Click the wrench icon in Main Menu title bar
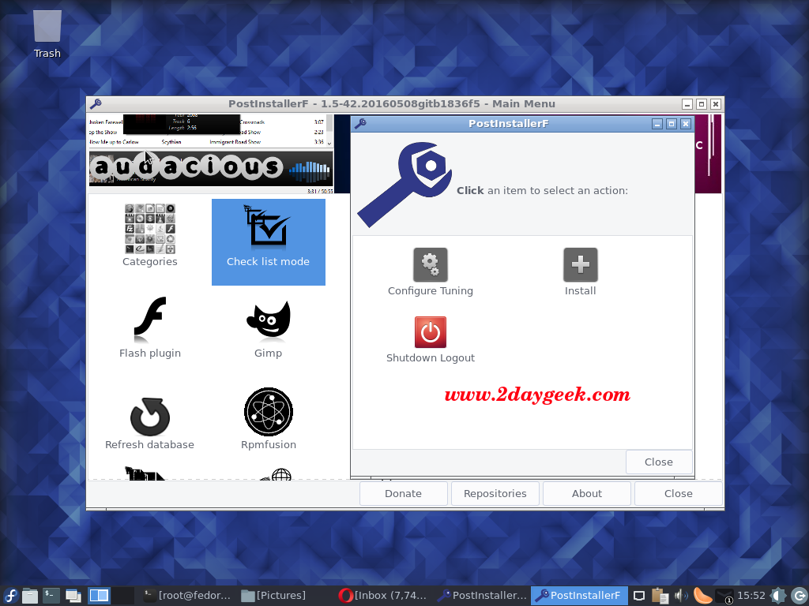Image resolution: width=809 pixels, height=606 pixels. [96, 104]
